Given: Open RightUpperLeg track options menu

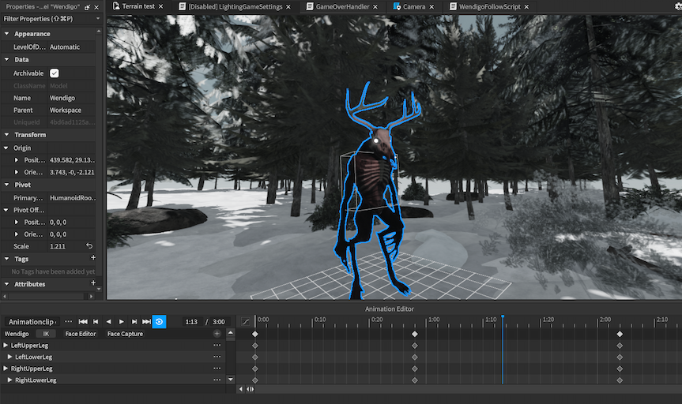Looking at the screenshot, I should pyautogui.click(x=217, y=368).
